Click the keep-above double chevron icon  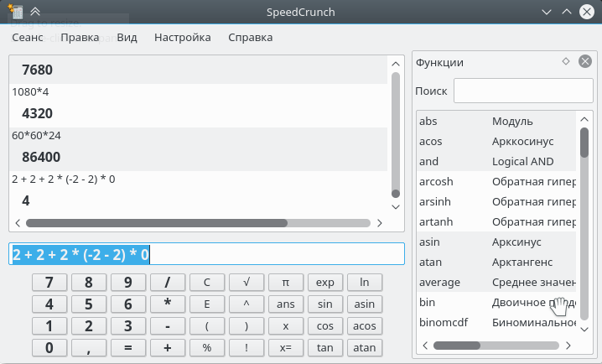pyautogui.click(x=35, y=12)
